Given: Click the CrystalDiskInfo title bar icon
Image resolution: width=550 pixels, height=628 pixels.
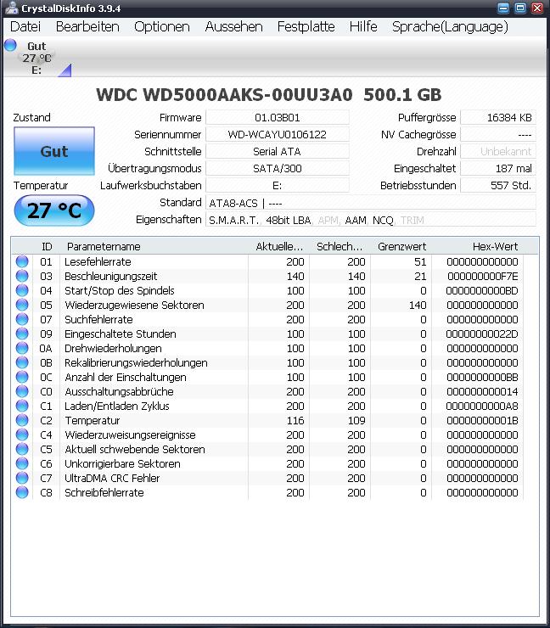Looking at the screenshot, I should coord(11,8).
